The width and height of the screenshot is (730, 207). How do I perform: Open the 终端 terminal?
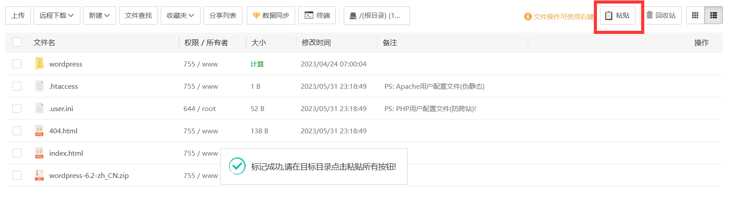(x=317, y=16)
